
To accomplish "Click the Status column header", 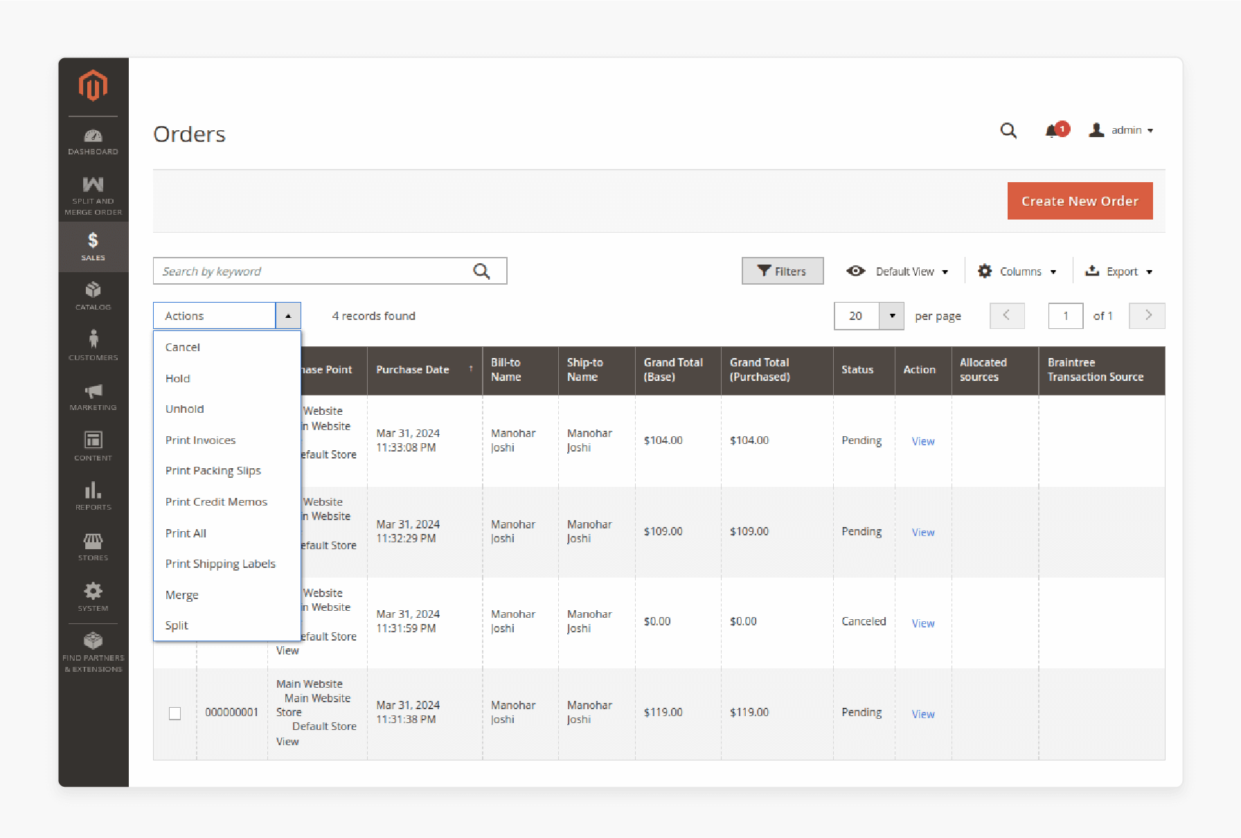I will pos(864,370).
